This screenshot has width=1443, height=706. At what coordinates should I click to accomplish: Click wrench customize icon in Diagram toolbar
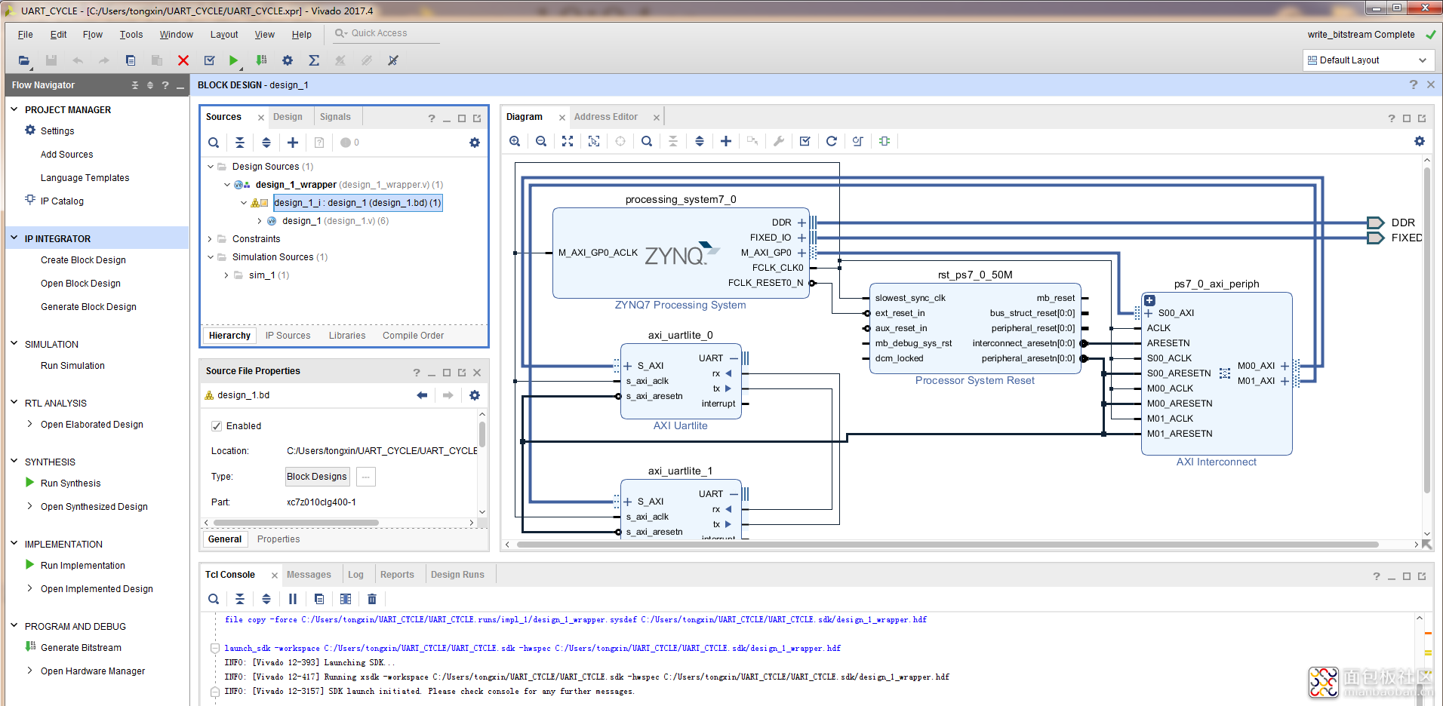point(779,141)
